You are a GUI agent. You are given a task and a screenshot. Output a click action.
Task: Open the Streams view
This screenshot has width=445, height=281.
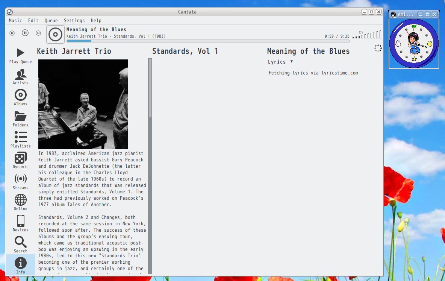tap(20, 181)
